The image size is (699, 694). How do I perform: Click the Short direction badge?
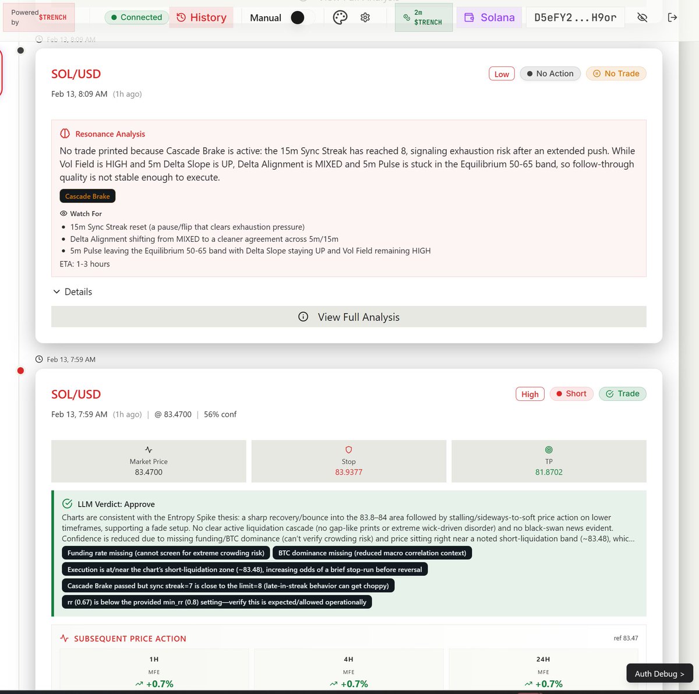(571, 394)
